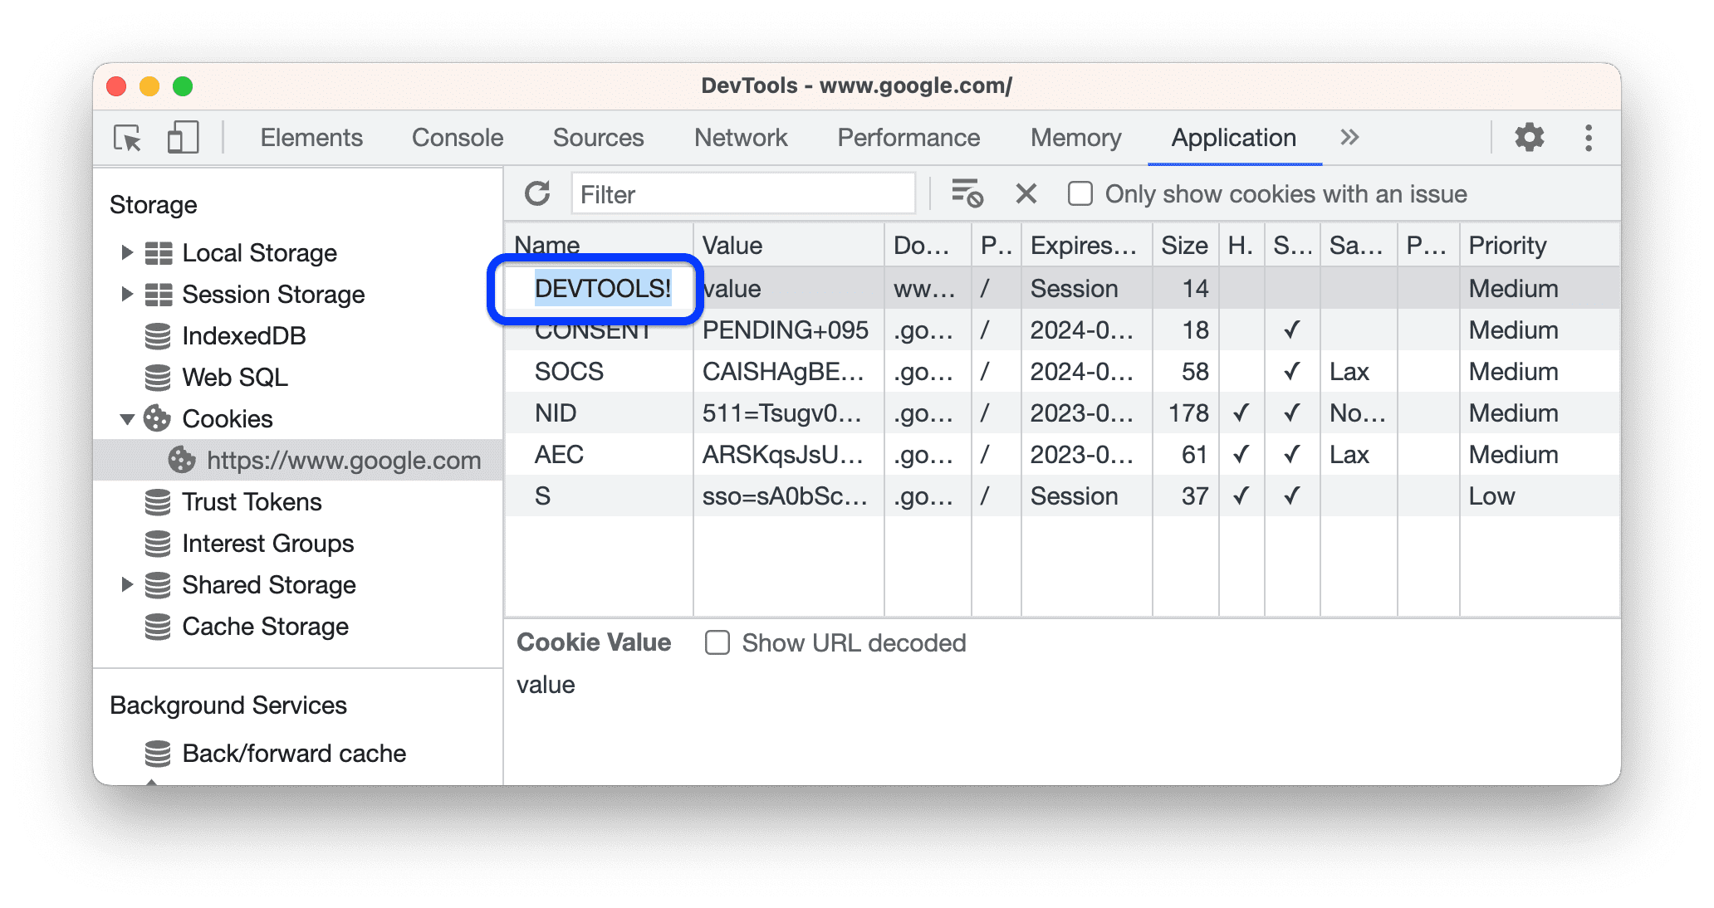This screenshot has height=908, width=1714.
Task: Click the delete cookie icon
Action: (1026, 195)
